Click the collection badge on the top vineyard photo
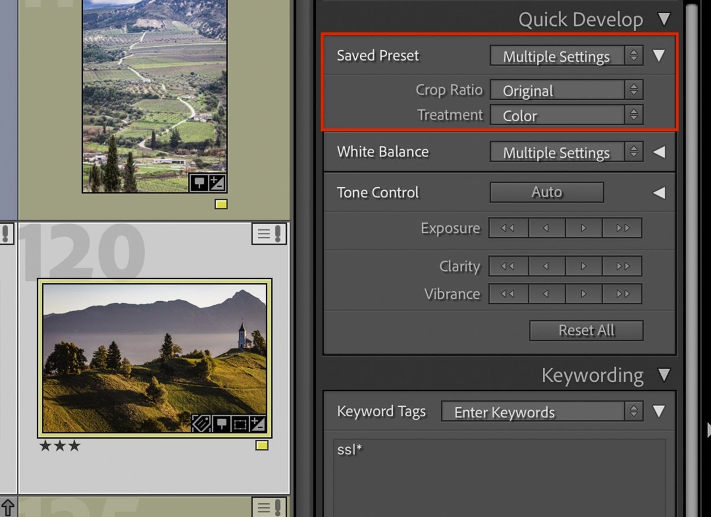 199,184
